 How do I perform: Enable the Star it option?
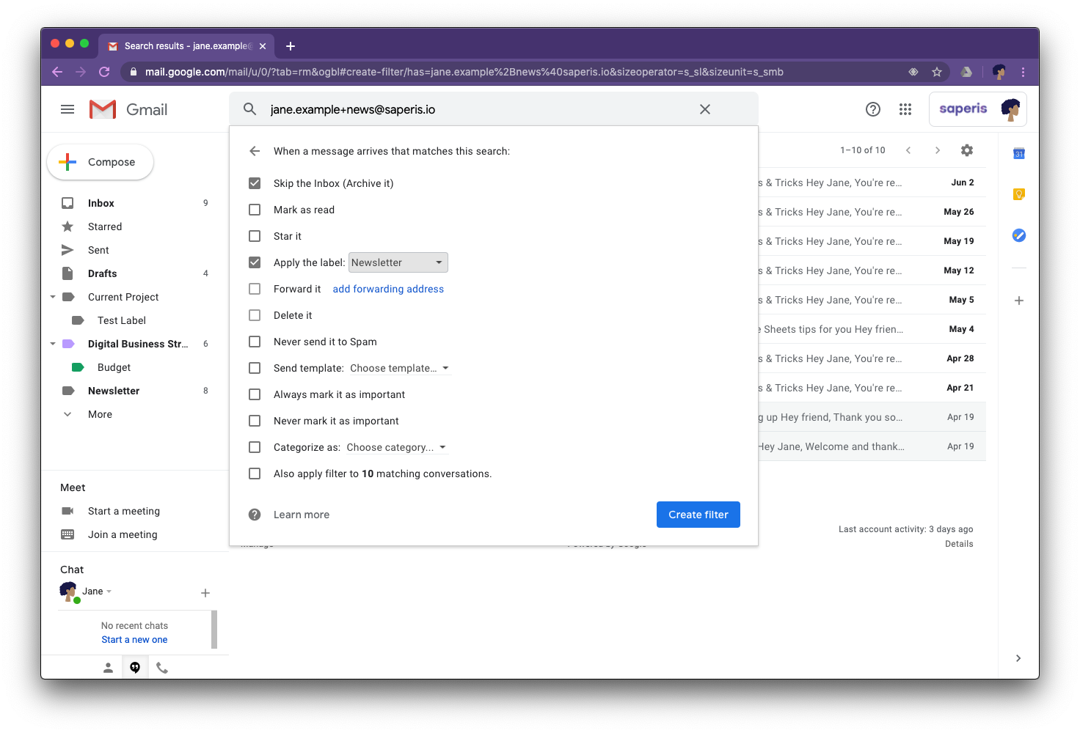(x=255, y=235)
